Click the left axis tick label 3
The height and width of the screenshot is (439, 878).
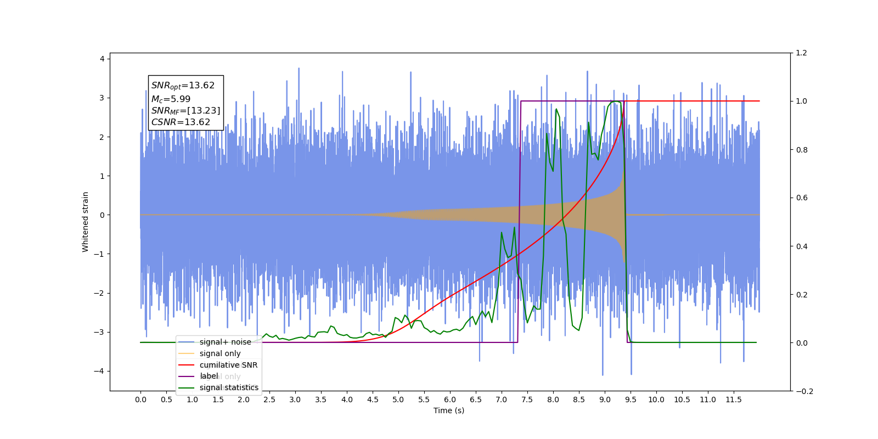[x=102, y=98]
